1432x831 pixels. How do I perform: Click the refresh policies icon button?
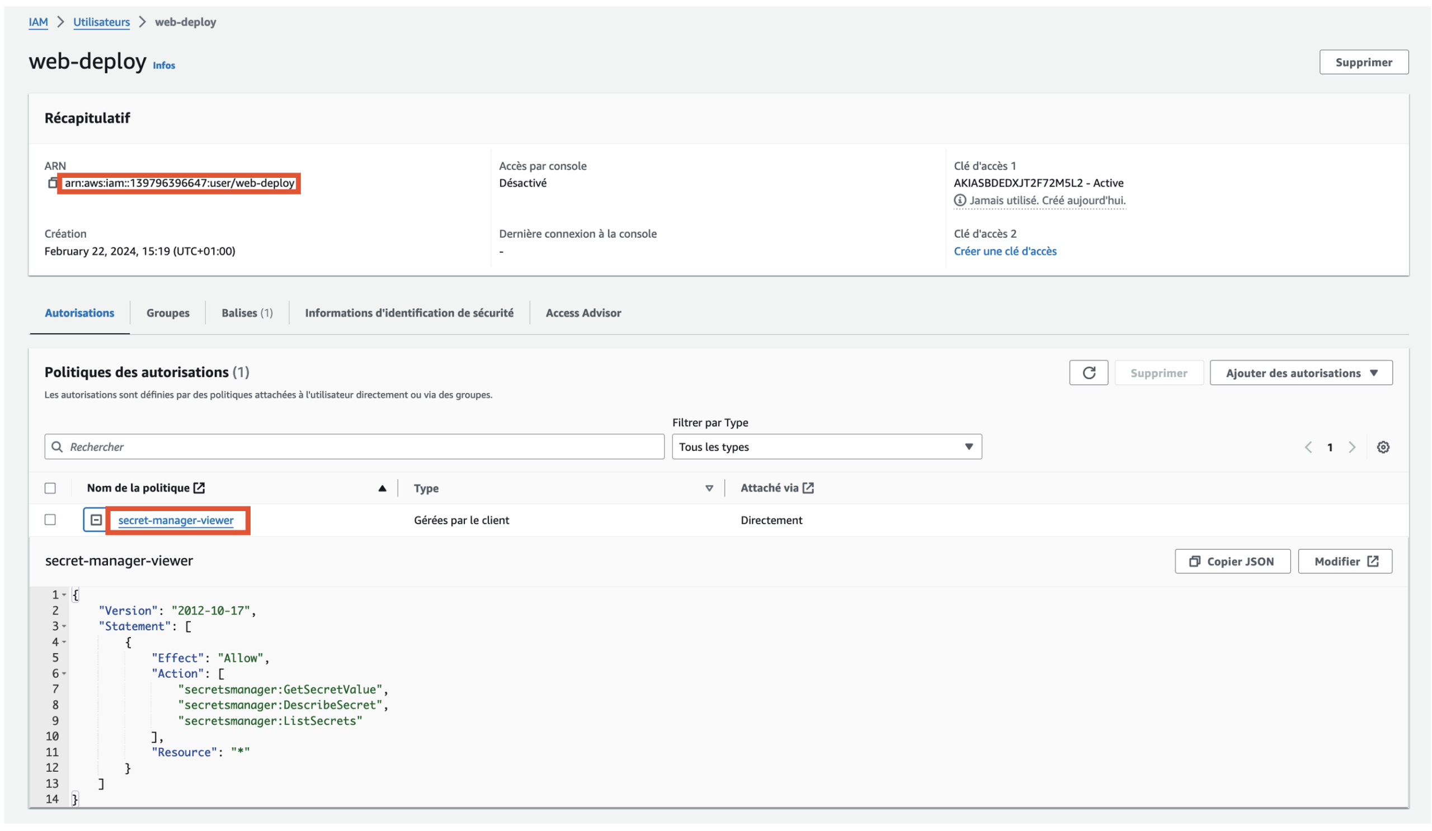(x=1088, y=372)
